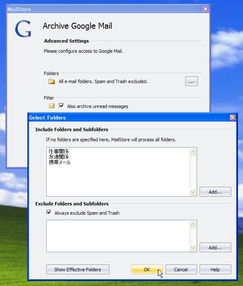This screenshot has width=243, height=286.
Task: Select the 仕事関係 folder entry
Action: [x=59, y=151]
